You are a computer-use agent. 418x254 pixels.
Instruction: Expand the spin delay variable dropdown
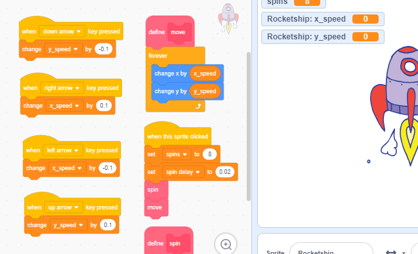(x=183, y=172)
